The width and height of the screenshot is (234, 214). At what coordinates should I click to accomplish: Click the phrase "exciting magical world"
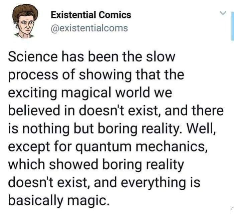click(79, 93)
